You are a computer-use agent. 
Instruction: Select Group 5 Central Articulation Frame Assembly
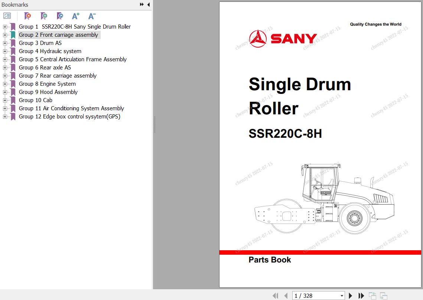pyautogui.click(x=73, y=59)
